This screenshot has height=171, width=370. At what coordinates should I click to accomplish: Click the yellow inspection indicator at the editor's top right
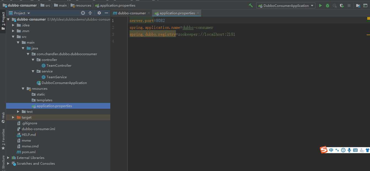click(x=368, y=19)
